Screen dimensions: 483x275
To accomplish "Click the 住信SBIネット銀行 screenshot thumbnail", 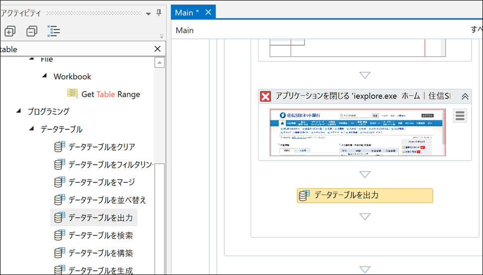I will (x=357, y=132).
